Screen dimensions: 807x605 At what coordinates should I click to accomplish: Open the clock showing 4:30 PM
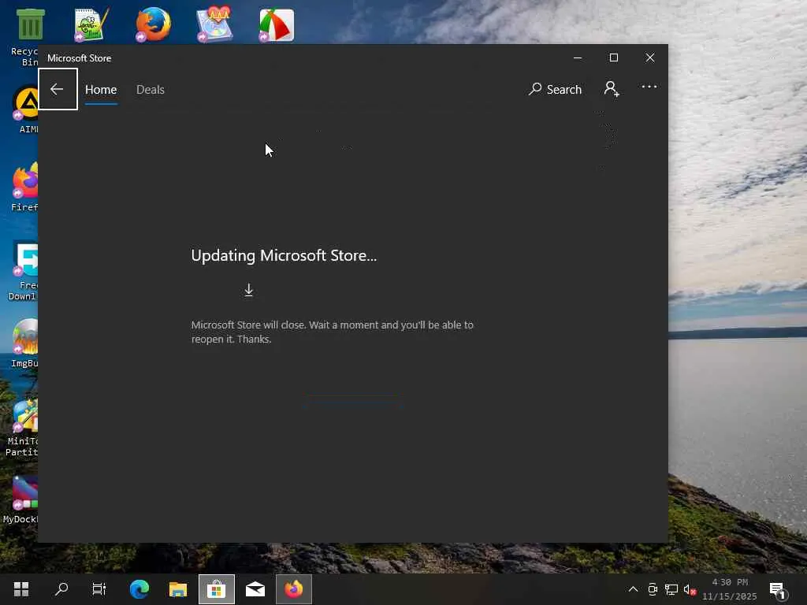[729, 589]
